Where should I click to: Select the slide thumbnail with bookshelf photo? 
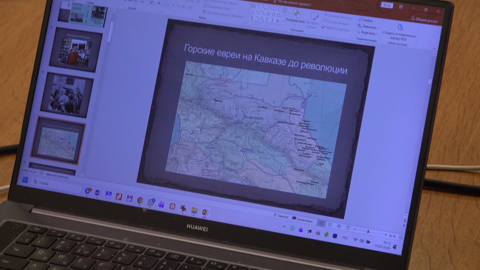(75, 50)
